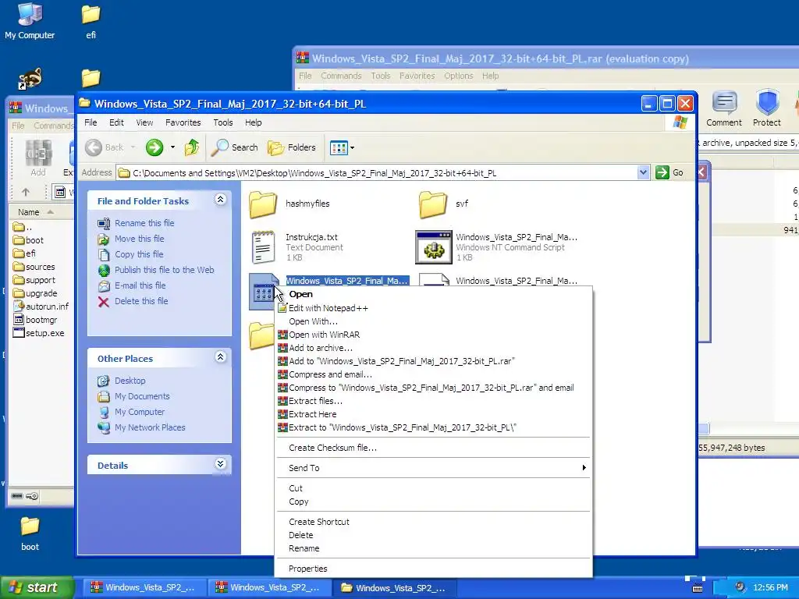Select the Instrukcja.txt file icon
Screen dimensions: 799x599
pos(264,247)
